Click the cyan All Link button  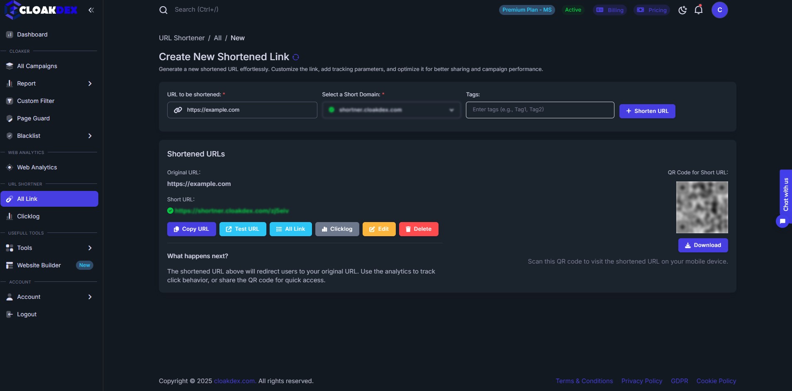pos(291,229)
